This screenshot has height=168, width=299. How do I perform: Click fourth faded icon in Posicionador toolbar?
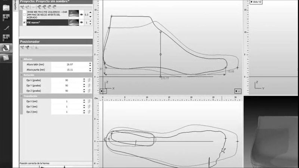pyautogui.click(x=36, y=47)
